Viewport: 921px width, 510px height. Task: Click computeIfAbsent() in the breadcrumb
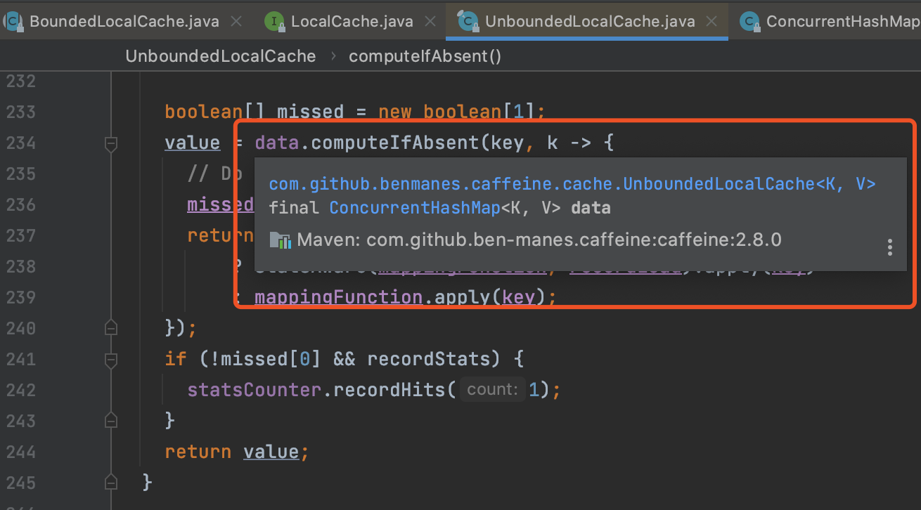425,56
